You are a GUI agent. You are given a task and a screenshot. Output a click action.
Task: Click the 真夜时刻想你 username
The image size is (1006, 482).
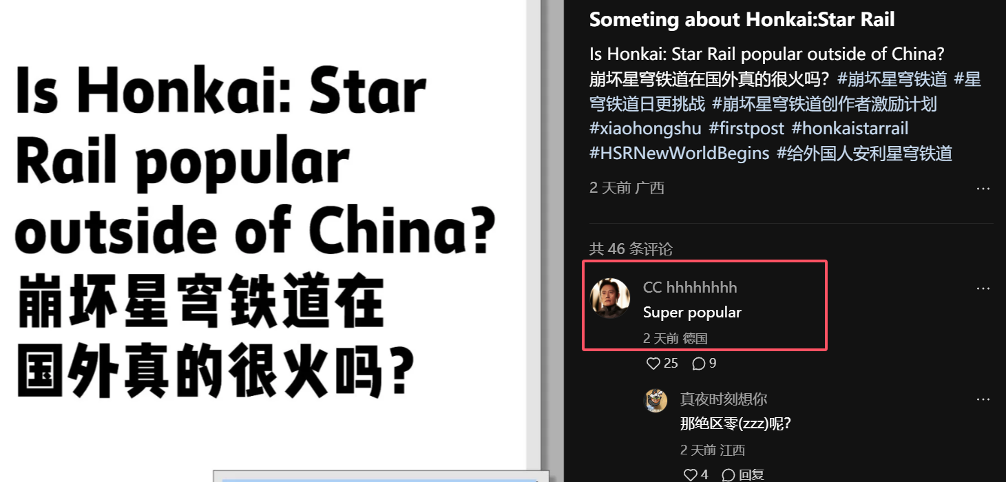click(724, 399)
